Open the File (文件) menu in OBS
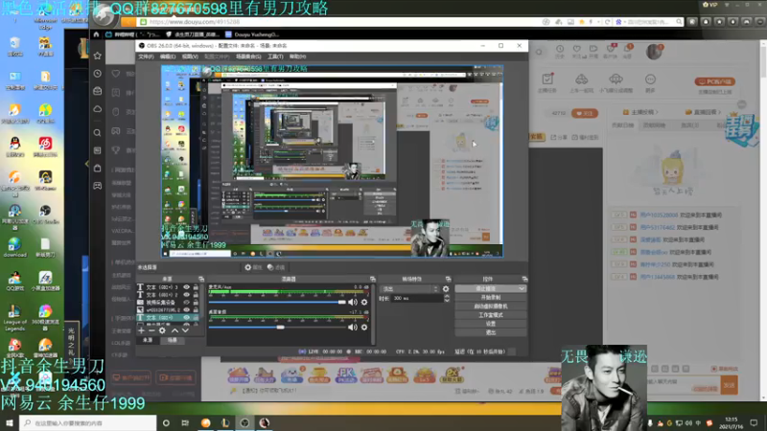 coord(146,57)
